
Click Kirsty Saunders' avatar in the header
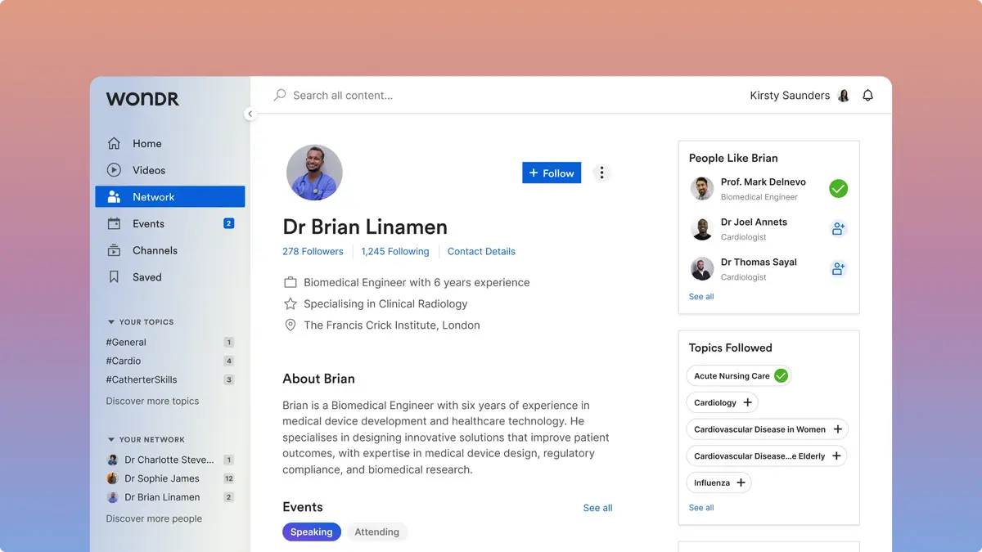pyautogui.click(x=844, y=96)
